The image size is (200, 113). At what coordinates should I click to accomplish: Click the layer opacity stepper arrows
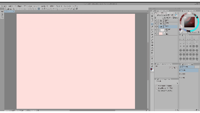click(178, 13)
